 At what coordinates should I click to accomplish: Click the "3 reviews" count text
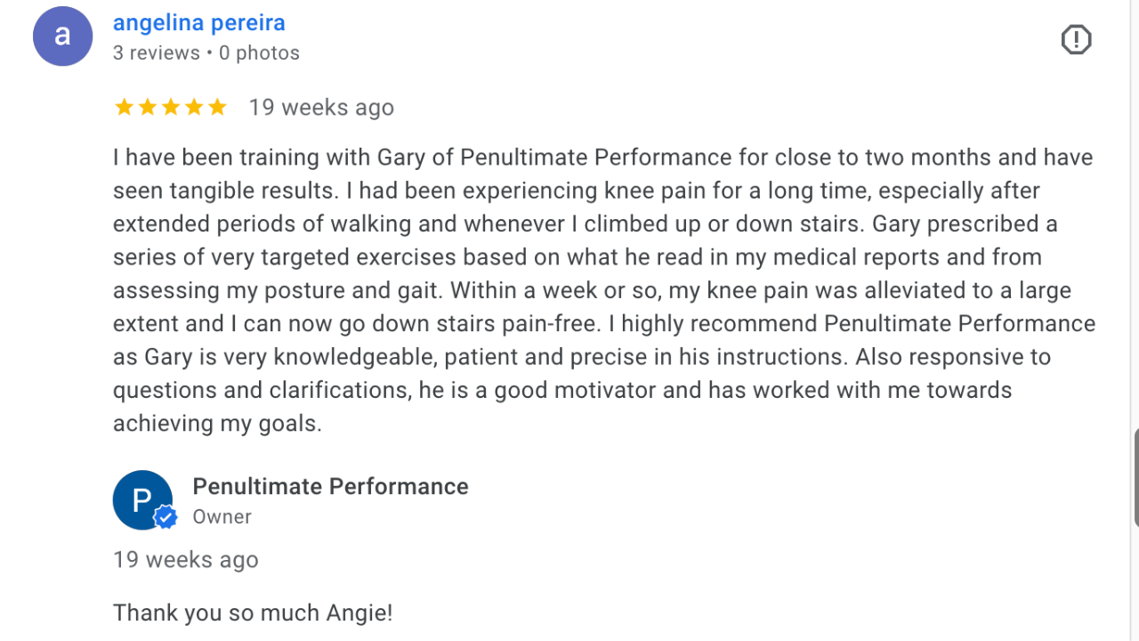157,53
